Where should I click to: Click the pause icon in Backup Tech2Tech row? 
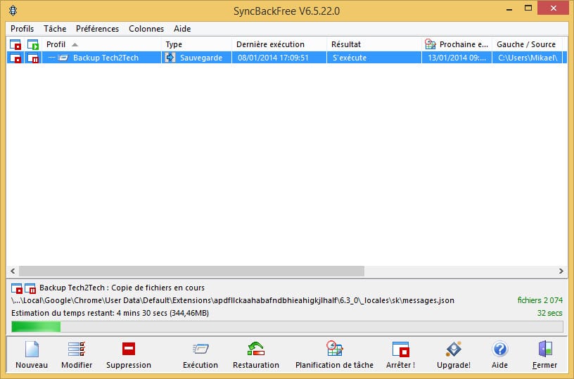pyautogui.click(x=33, y=58)
